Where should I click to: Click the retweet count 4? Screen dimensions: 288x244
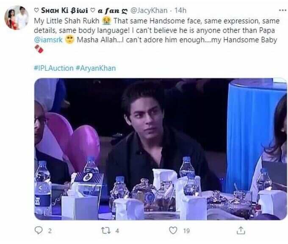click(x=117, y=231)
